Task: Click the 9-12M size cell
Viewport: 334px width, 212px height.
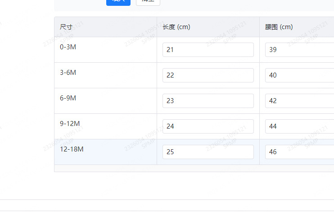Action: [70, 123]
